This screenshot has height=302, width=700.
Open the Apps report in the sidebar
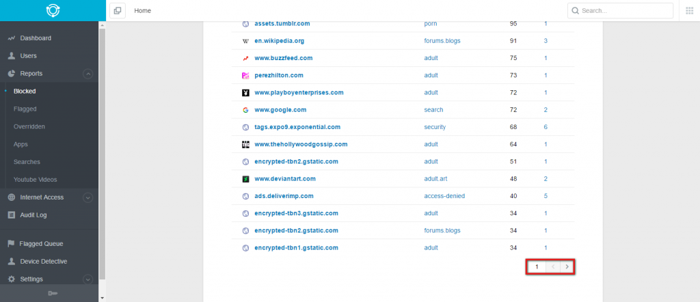click(21, 144)
